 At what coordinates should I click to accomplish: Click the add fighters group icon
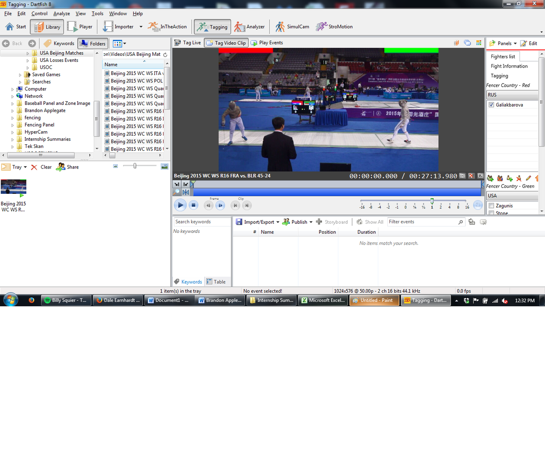(x=490, y=178)
